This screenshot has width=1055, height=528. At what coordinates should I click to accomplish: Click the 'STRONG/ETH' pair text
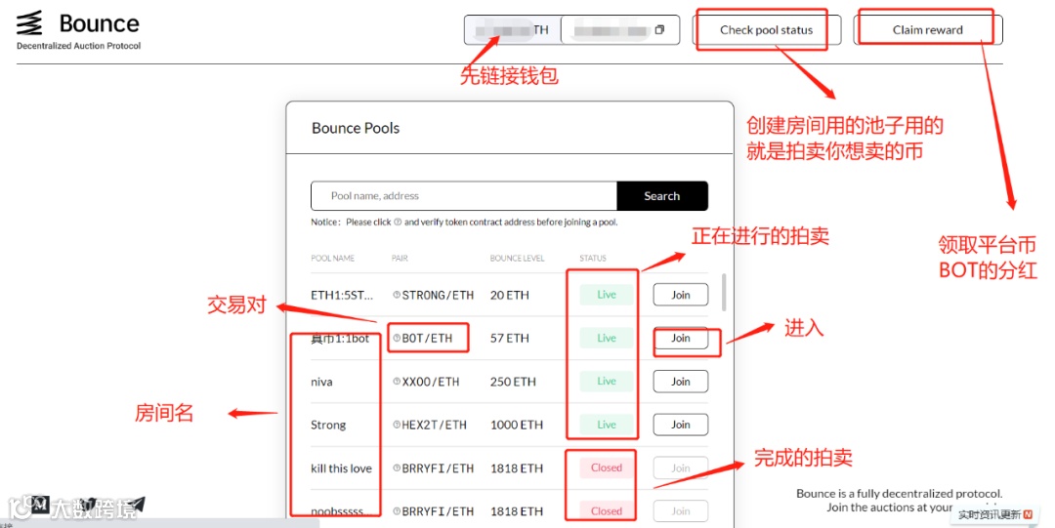(438, 295)
